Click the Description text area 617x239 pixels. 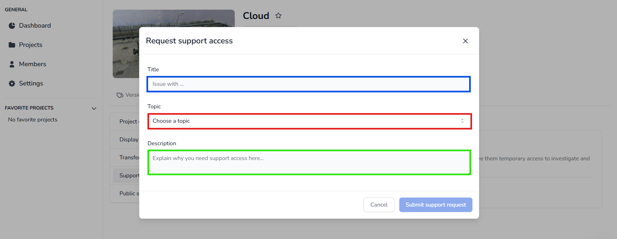tap(309, 163)
